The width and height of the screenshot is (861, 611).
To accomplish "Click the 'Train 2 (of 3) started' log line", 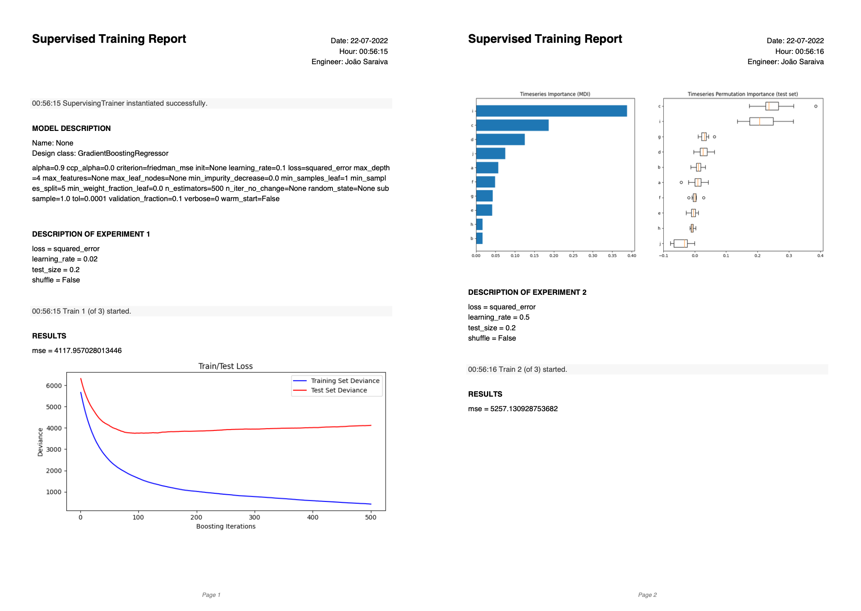I will (x=647, y=369).
